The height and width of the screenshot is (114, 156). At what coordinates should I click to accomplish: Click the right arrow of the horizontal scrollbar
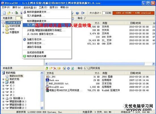coord(153,64)
